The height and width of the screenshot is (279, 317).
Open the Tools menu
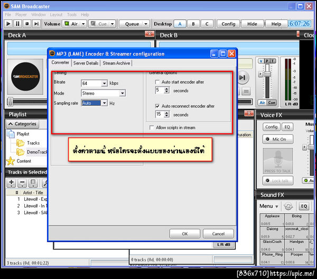click(72, 15)
